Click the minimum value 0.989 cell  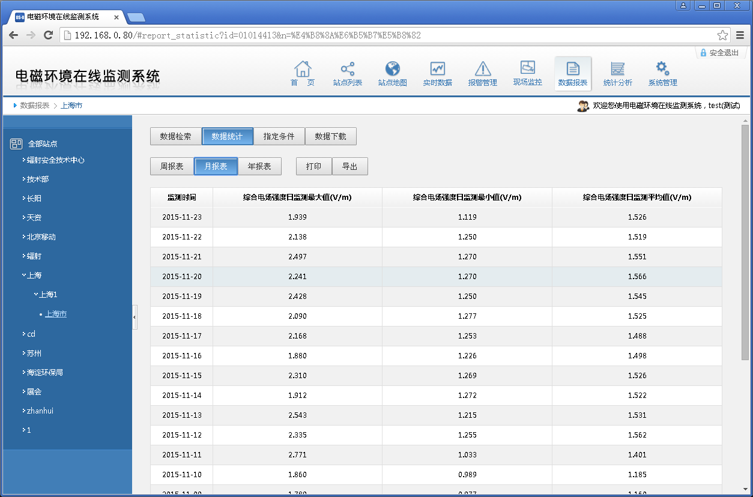pyautogui.click(x=467, y=475)
